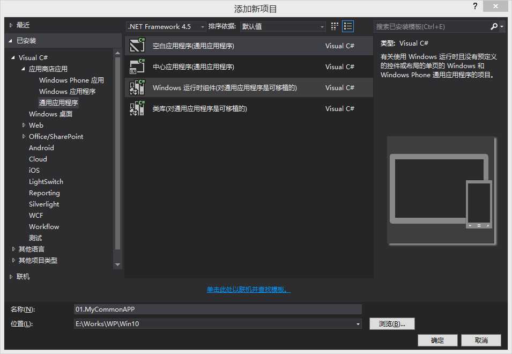Click the 浏览(B)... button
The width and height of the screenshot is (512, 354).
(x=392, y=323)
